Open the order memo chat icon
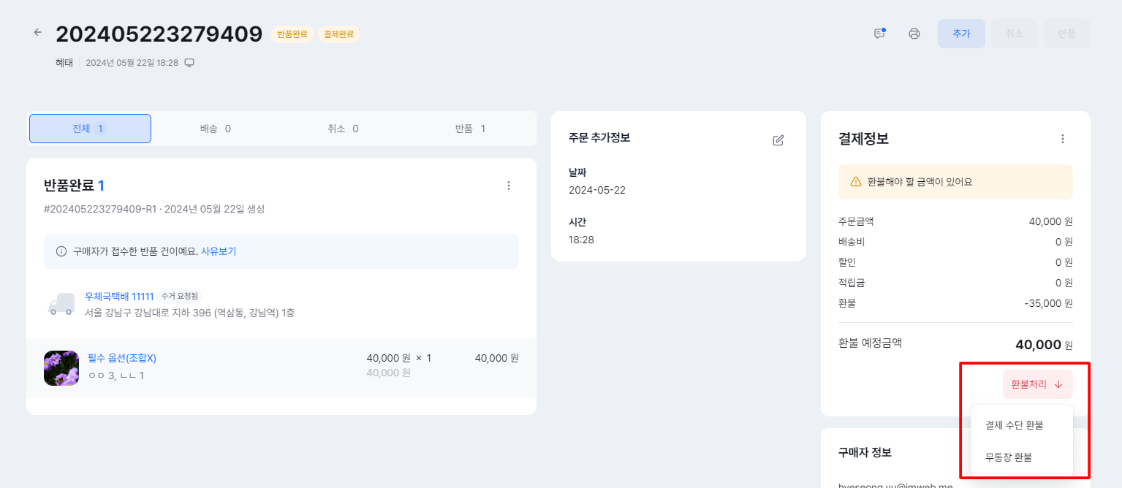 pyautogui.click(x=879, y=34)
